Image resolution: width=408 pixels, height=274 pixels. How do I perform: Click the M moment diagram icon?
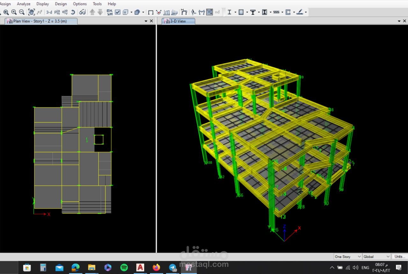[201, 12]
